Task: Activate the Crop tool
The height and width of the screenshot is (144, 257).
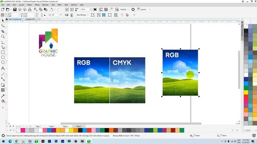Action: point(3,31)
